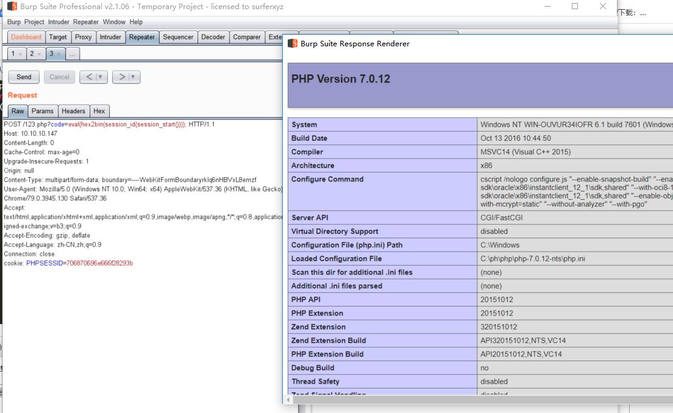
Task: Close Repeater request tab 1 with its x
Action: pyautogui.click(x=20, y=54)
